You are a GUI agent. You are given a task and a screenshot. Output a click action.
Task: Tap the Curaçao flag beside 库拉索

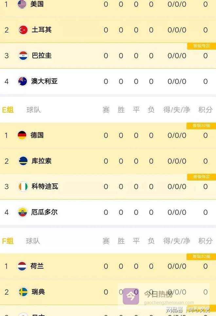23,161
